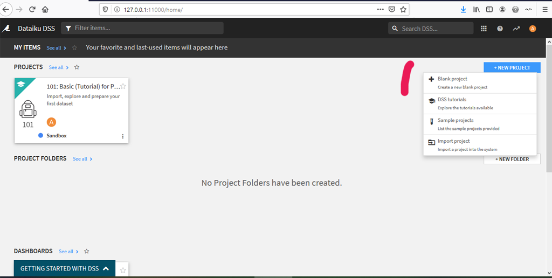Click the Firefox developer code icon

click(528, 10)
